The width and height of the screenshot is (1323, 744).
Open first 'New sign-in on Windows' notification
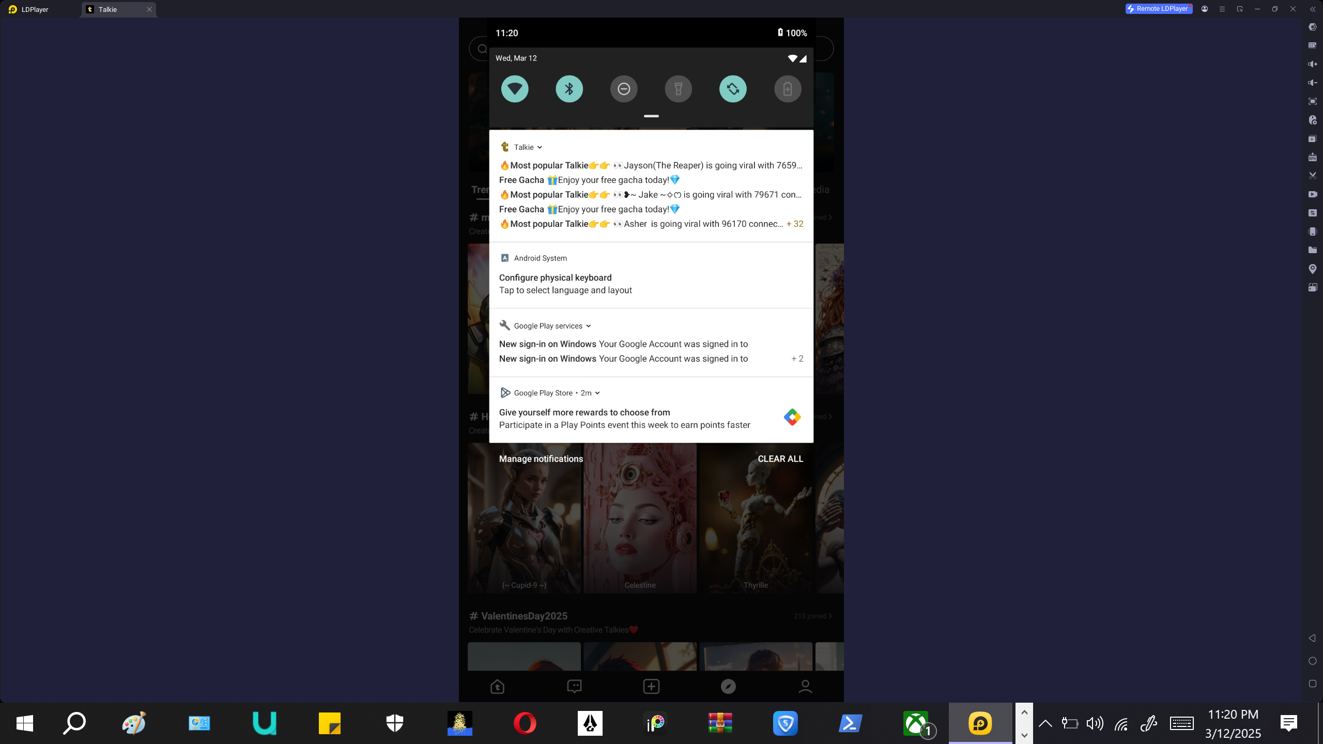pyautogui.click(x=623, y=344)
